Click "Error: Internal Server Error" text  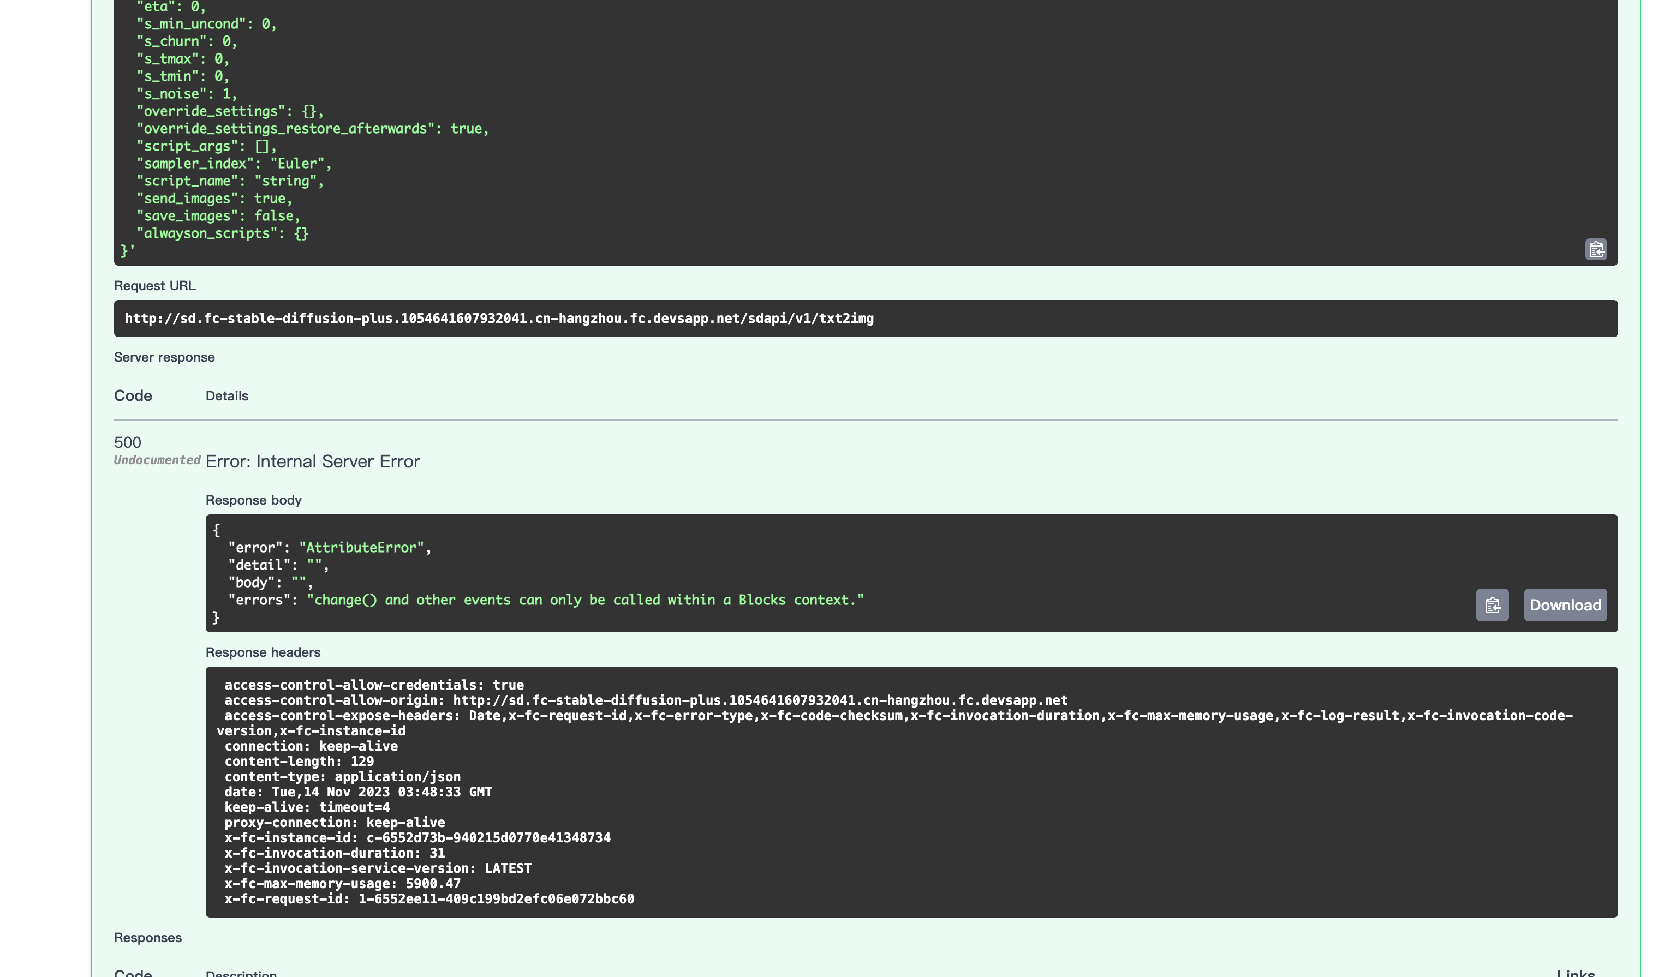[312, 461]
